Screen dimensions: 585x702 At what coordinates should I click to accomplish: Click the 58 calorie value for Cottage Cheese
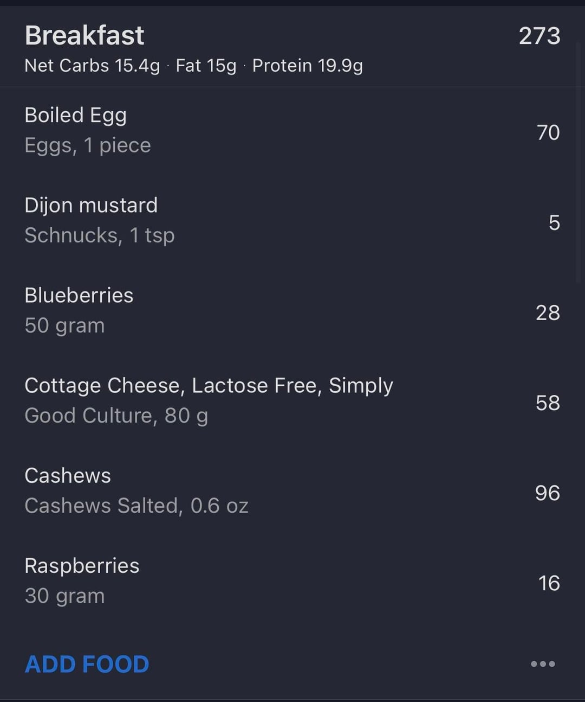coord(547,403)
